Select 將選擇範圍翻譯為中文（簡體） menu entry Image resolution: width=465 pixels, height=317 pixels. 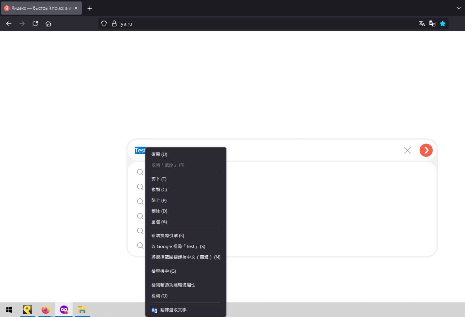186,257
